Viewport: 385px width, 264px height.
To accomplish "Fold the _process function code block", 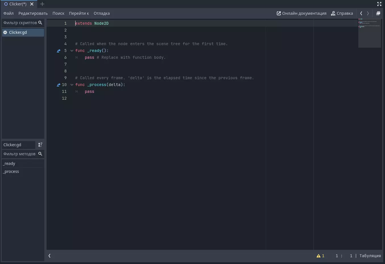I will (72, 85).
